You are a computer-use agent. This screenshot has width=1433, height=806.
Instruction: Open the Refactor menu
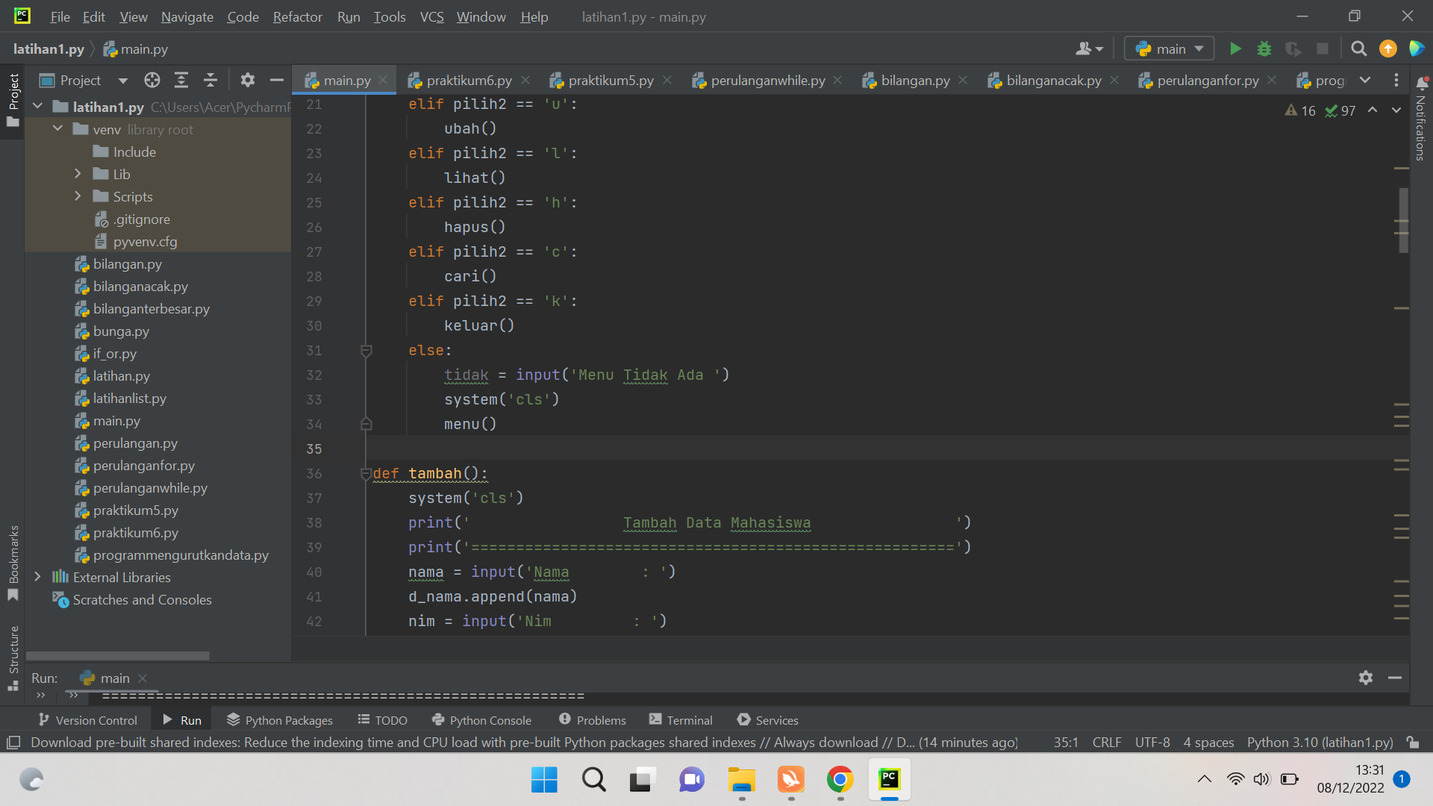coord(297,16)
